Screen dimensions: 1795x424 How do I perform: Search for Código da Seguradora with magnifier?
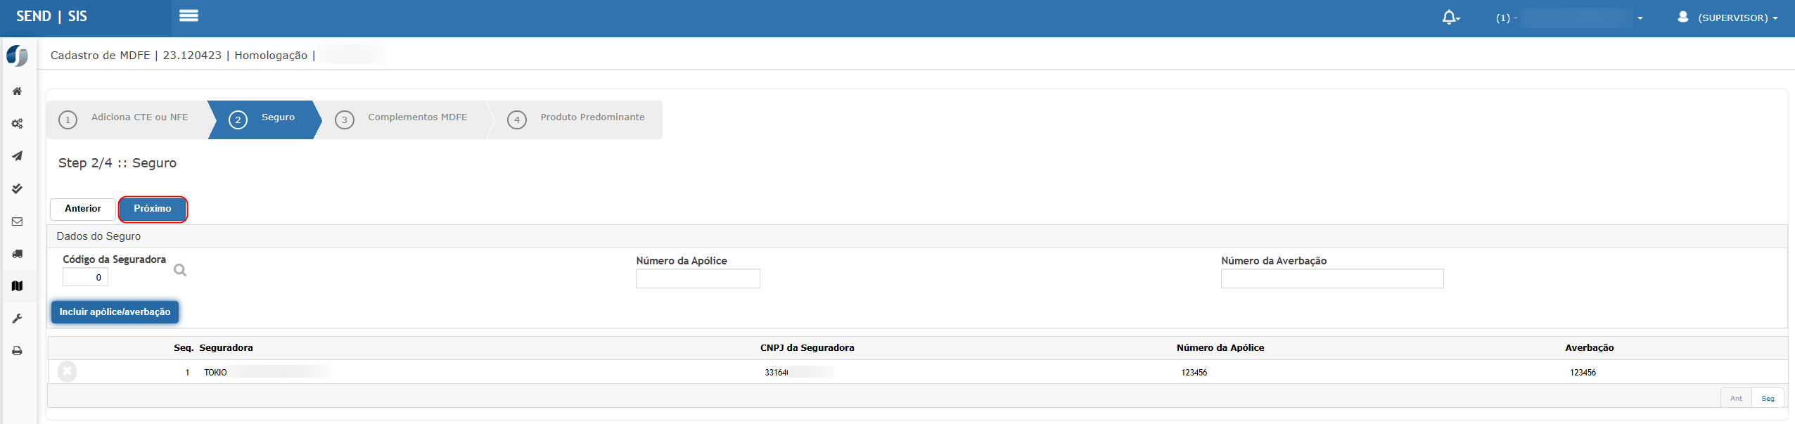180,270
